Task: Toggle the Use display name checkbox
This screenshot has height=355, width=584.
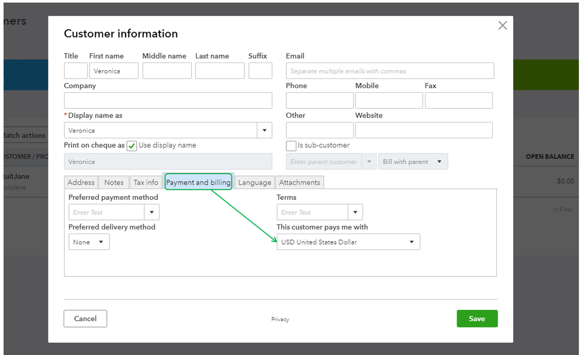Action: click(132, 146)
